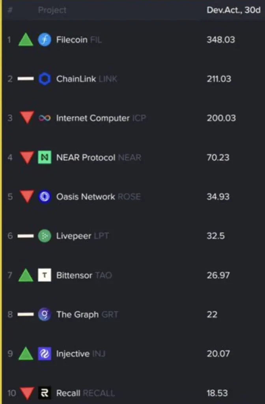Select the Internet Computer infinity logo

tap(45, 118)
